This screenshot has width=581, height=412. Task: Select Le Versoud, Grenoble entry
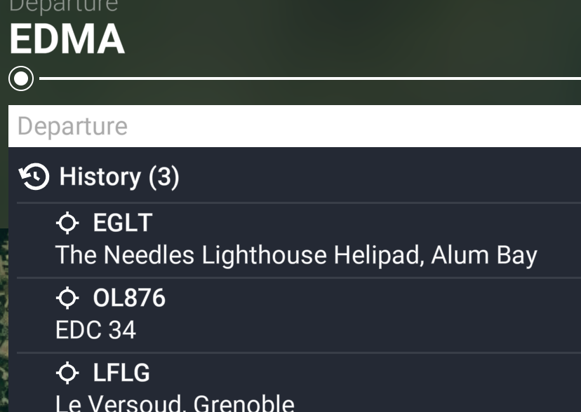pos(175,403)
